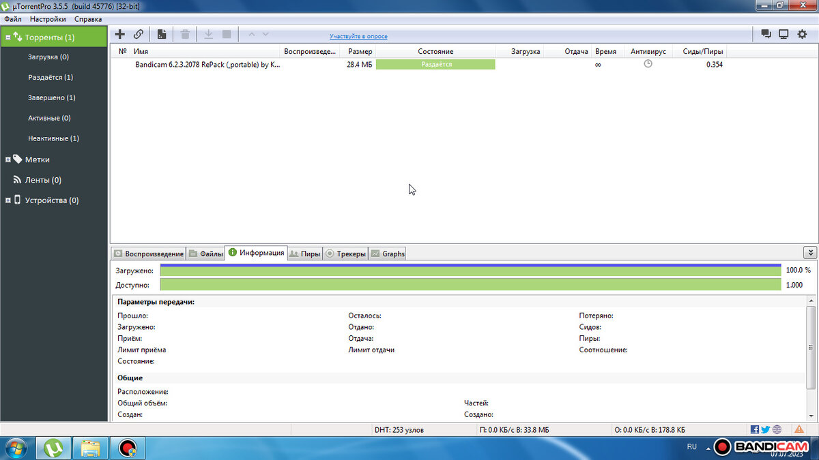Open Windows Start button
The height and width of the screenshot is (460, 819).
click(17, 448)
